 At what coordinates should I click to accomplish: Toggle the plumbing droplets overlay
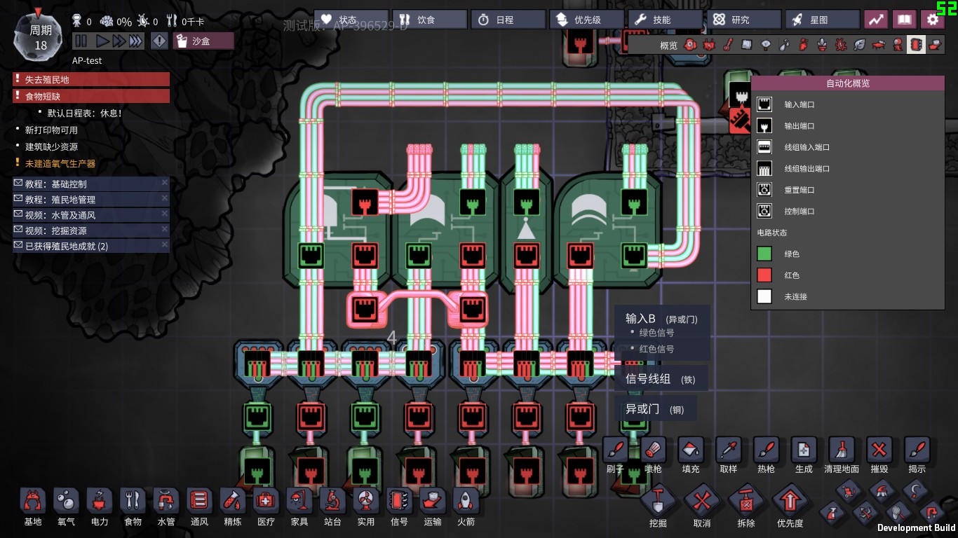click(x=784, y=46)
